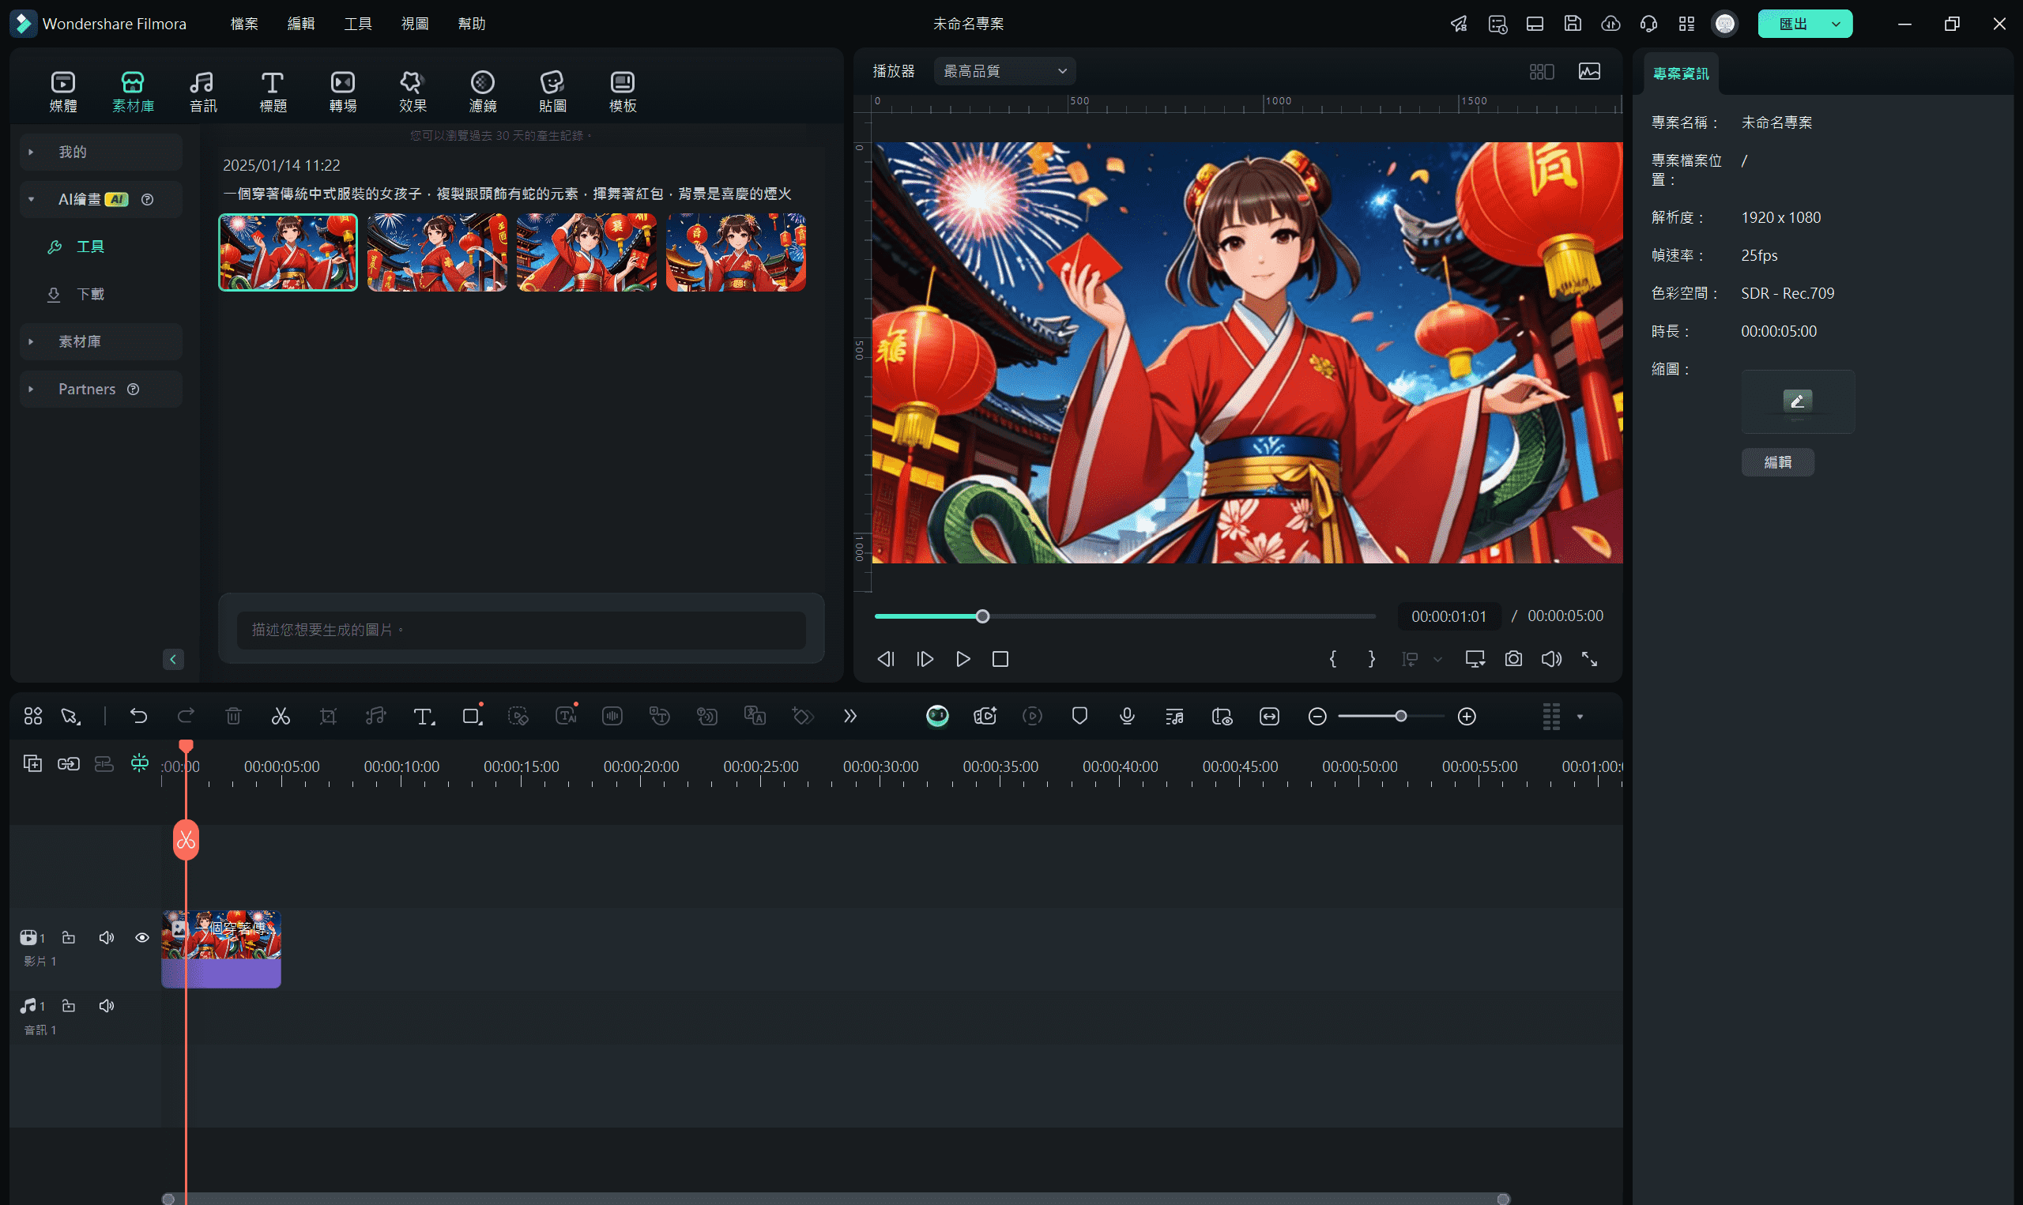The height and width of the screenshot is (1205, 2023).
Task: Switch to the 專案資訊 tab
Action: 1680,74
